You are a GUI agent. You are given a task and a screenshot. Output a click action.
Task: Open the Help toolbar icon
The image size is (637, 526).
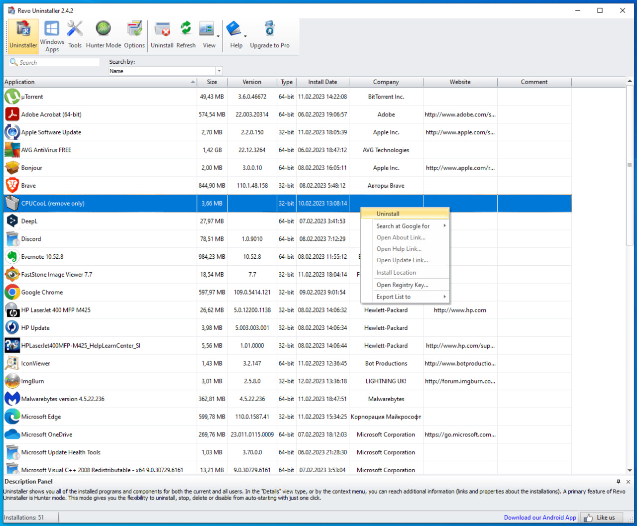point(235,35)
